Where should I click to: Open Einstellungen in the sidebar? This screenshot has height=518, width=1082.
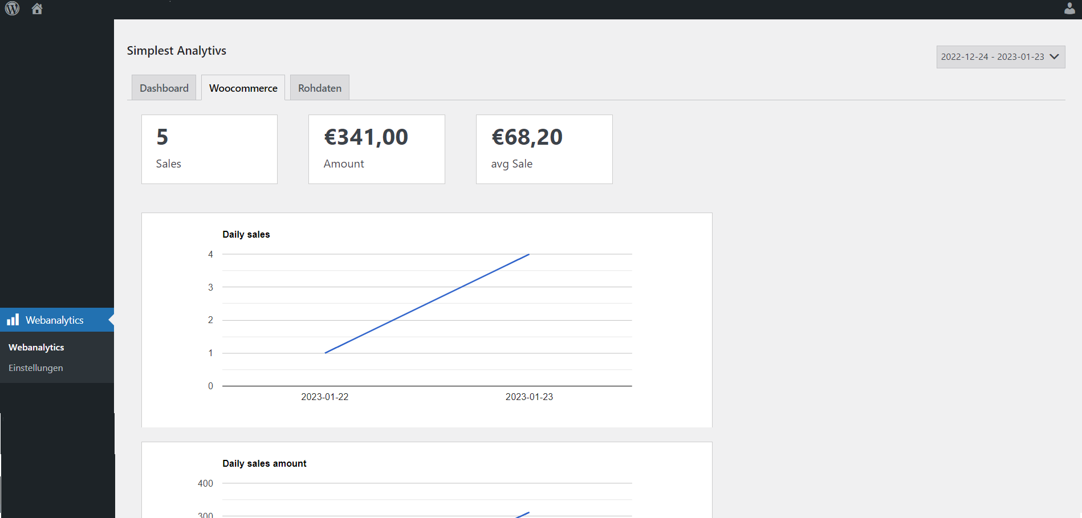(x=35, y=368)
